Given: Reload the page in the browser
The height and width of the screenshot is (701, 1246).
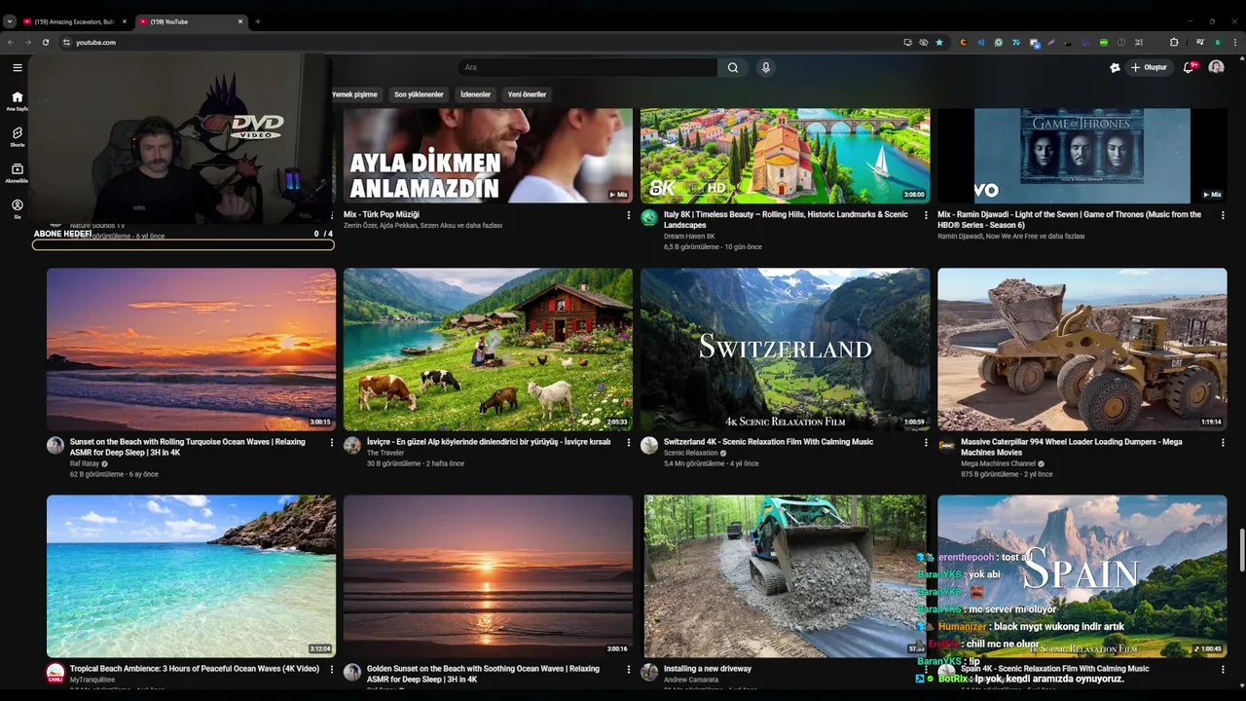Looking at the screenshot, I should pos(45,42).
